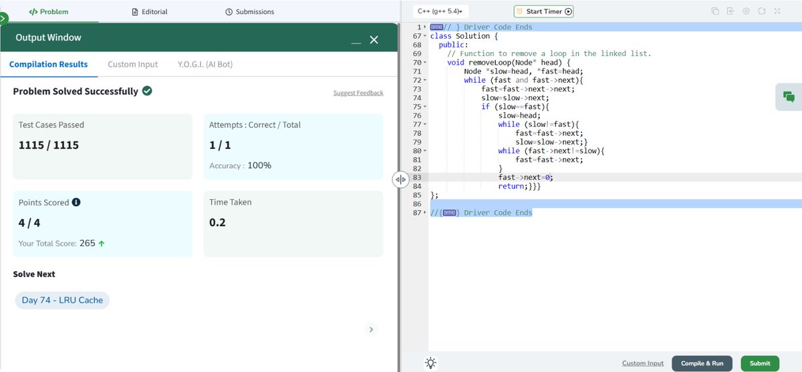Collapse removeLoop function fold at line 70
Image resolution: width=802 pixels, height=372 pixels.
[426, 62]
